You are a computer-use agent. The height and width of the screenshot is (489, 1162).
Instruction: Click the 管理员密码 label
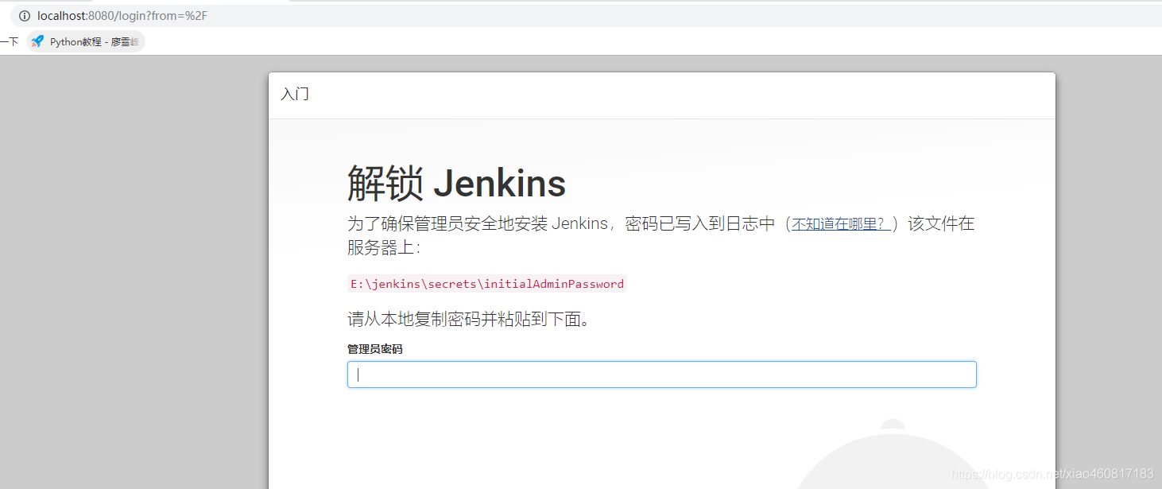pyautogui.click(x=374, y=349)
